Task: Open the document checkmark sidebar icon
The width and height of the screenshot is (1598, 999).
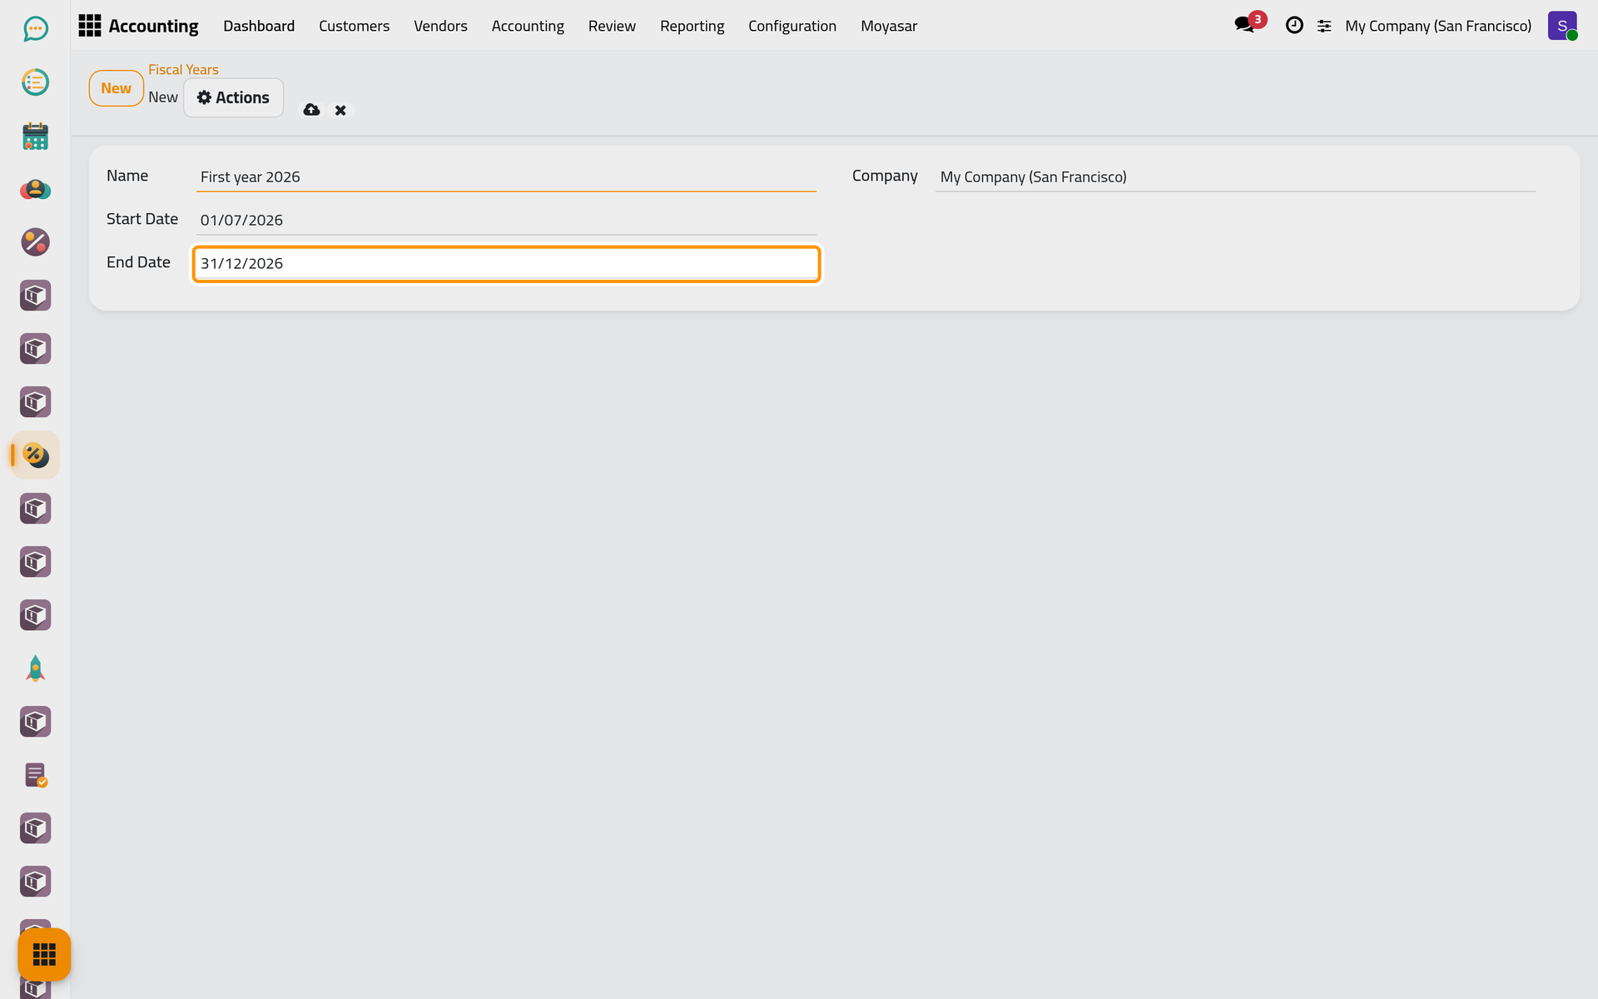Action: pos(35,775)
